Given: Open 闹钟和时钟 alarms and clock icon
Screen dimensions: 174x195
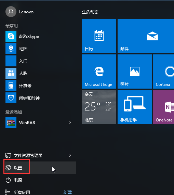Looking at the screenshot, I should [x=11, y=98].
